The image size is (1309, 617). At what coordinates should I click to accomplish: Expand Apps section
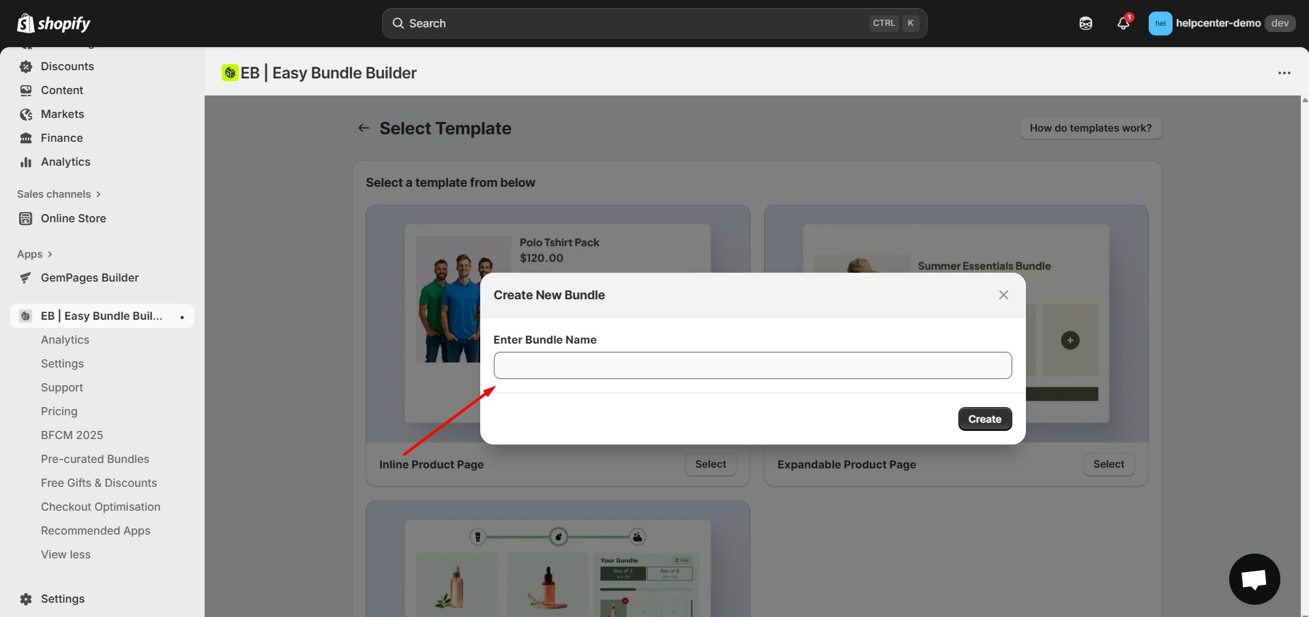click(35, 254)
